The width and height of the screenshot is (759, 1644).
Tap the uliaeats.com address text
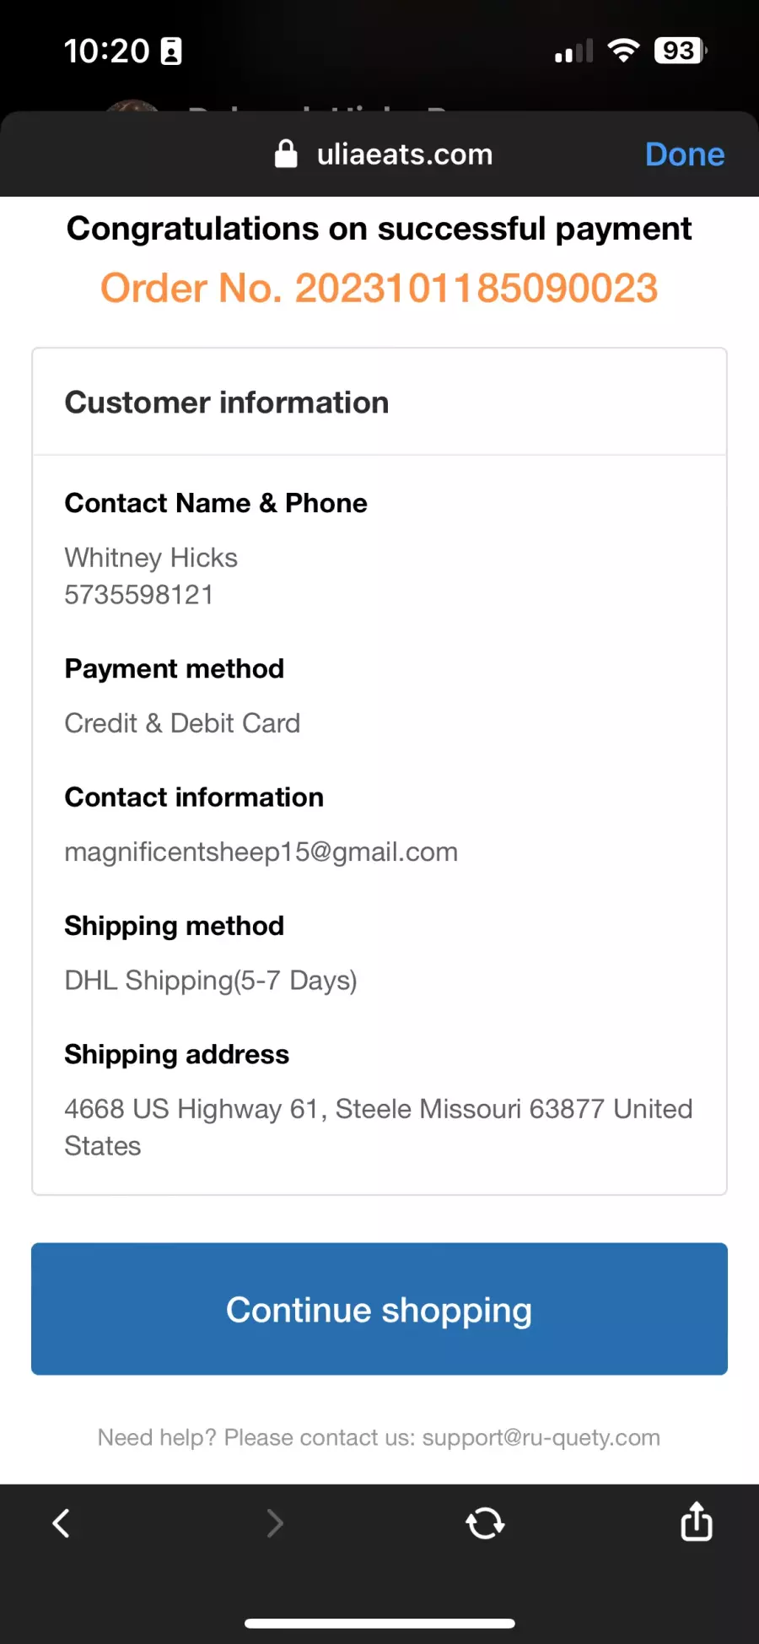tap(405, 154)
